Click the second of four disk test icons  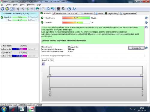(x=23, y=9)
